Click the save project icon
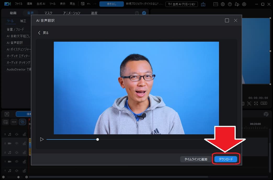The width and height of the screenshot is (273, 180). point(83,4)
